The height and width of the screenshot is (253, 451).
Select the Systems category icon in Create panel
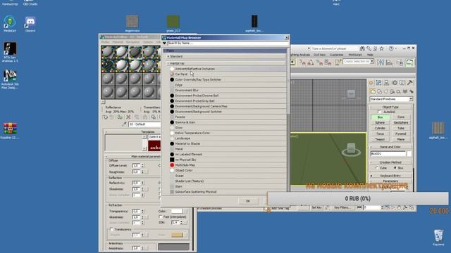[x=412, y=92]
